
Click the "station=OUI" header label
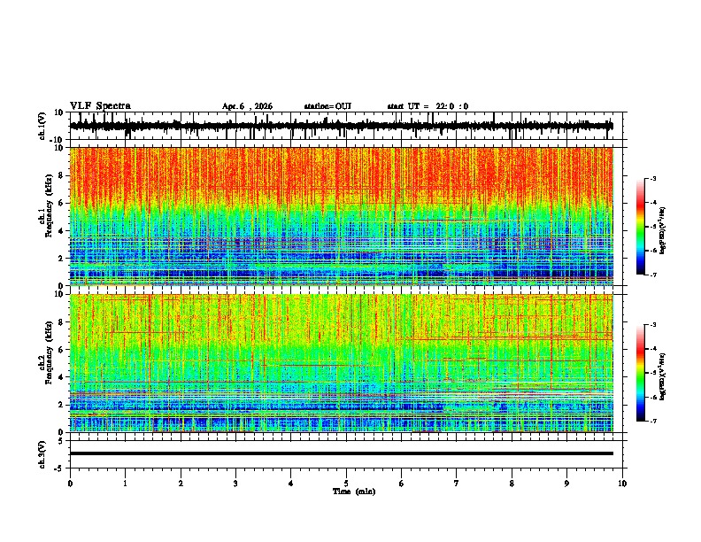pos(327,106)
